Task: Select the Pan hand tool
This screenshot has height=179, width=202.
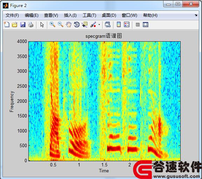Action: pos(69,24)
